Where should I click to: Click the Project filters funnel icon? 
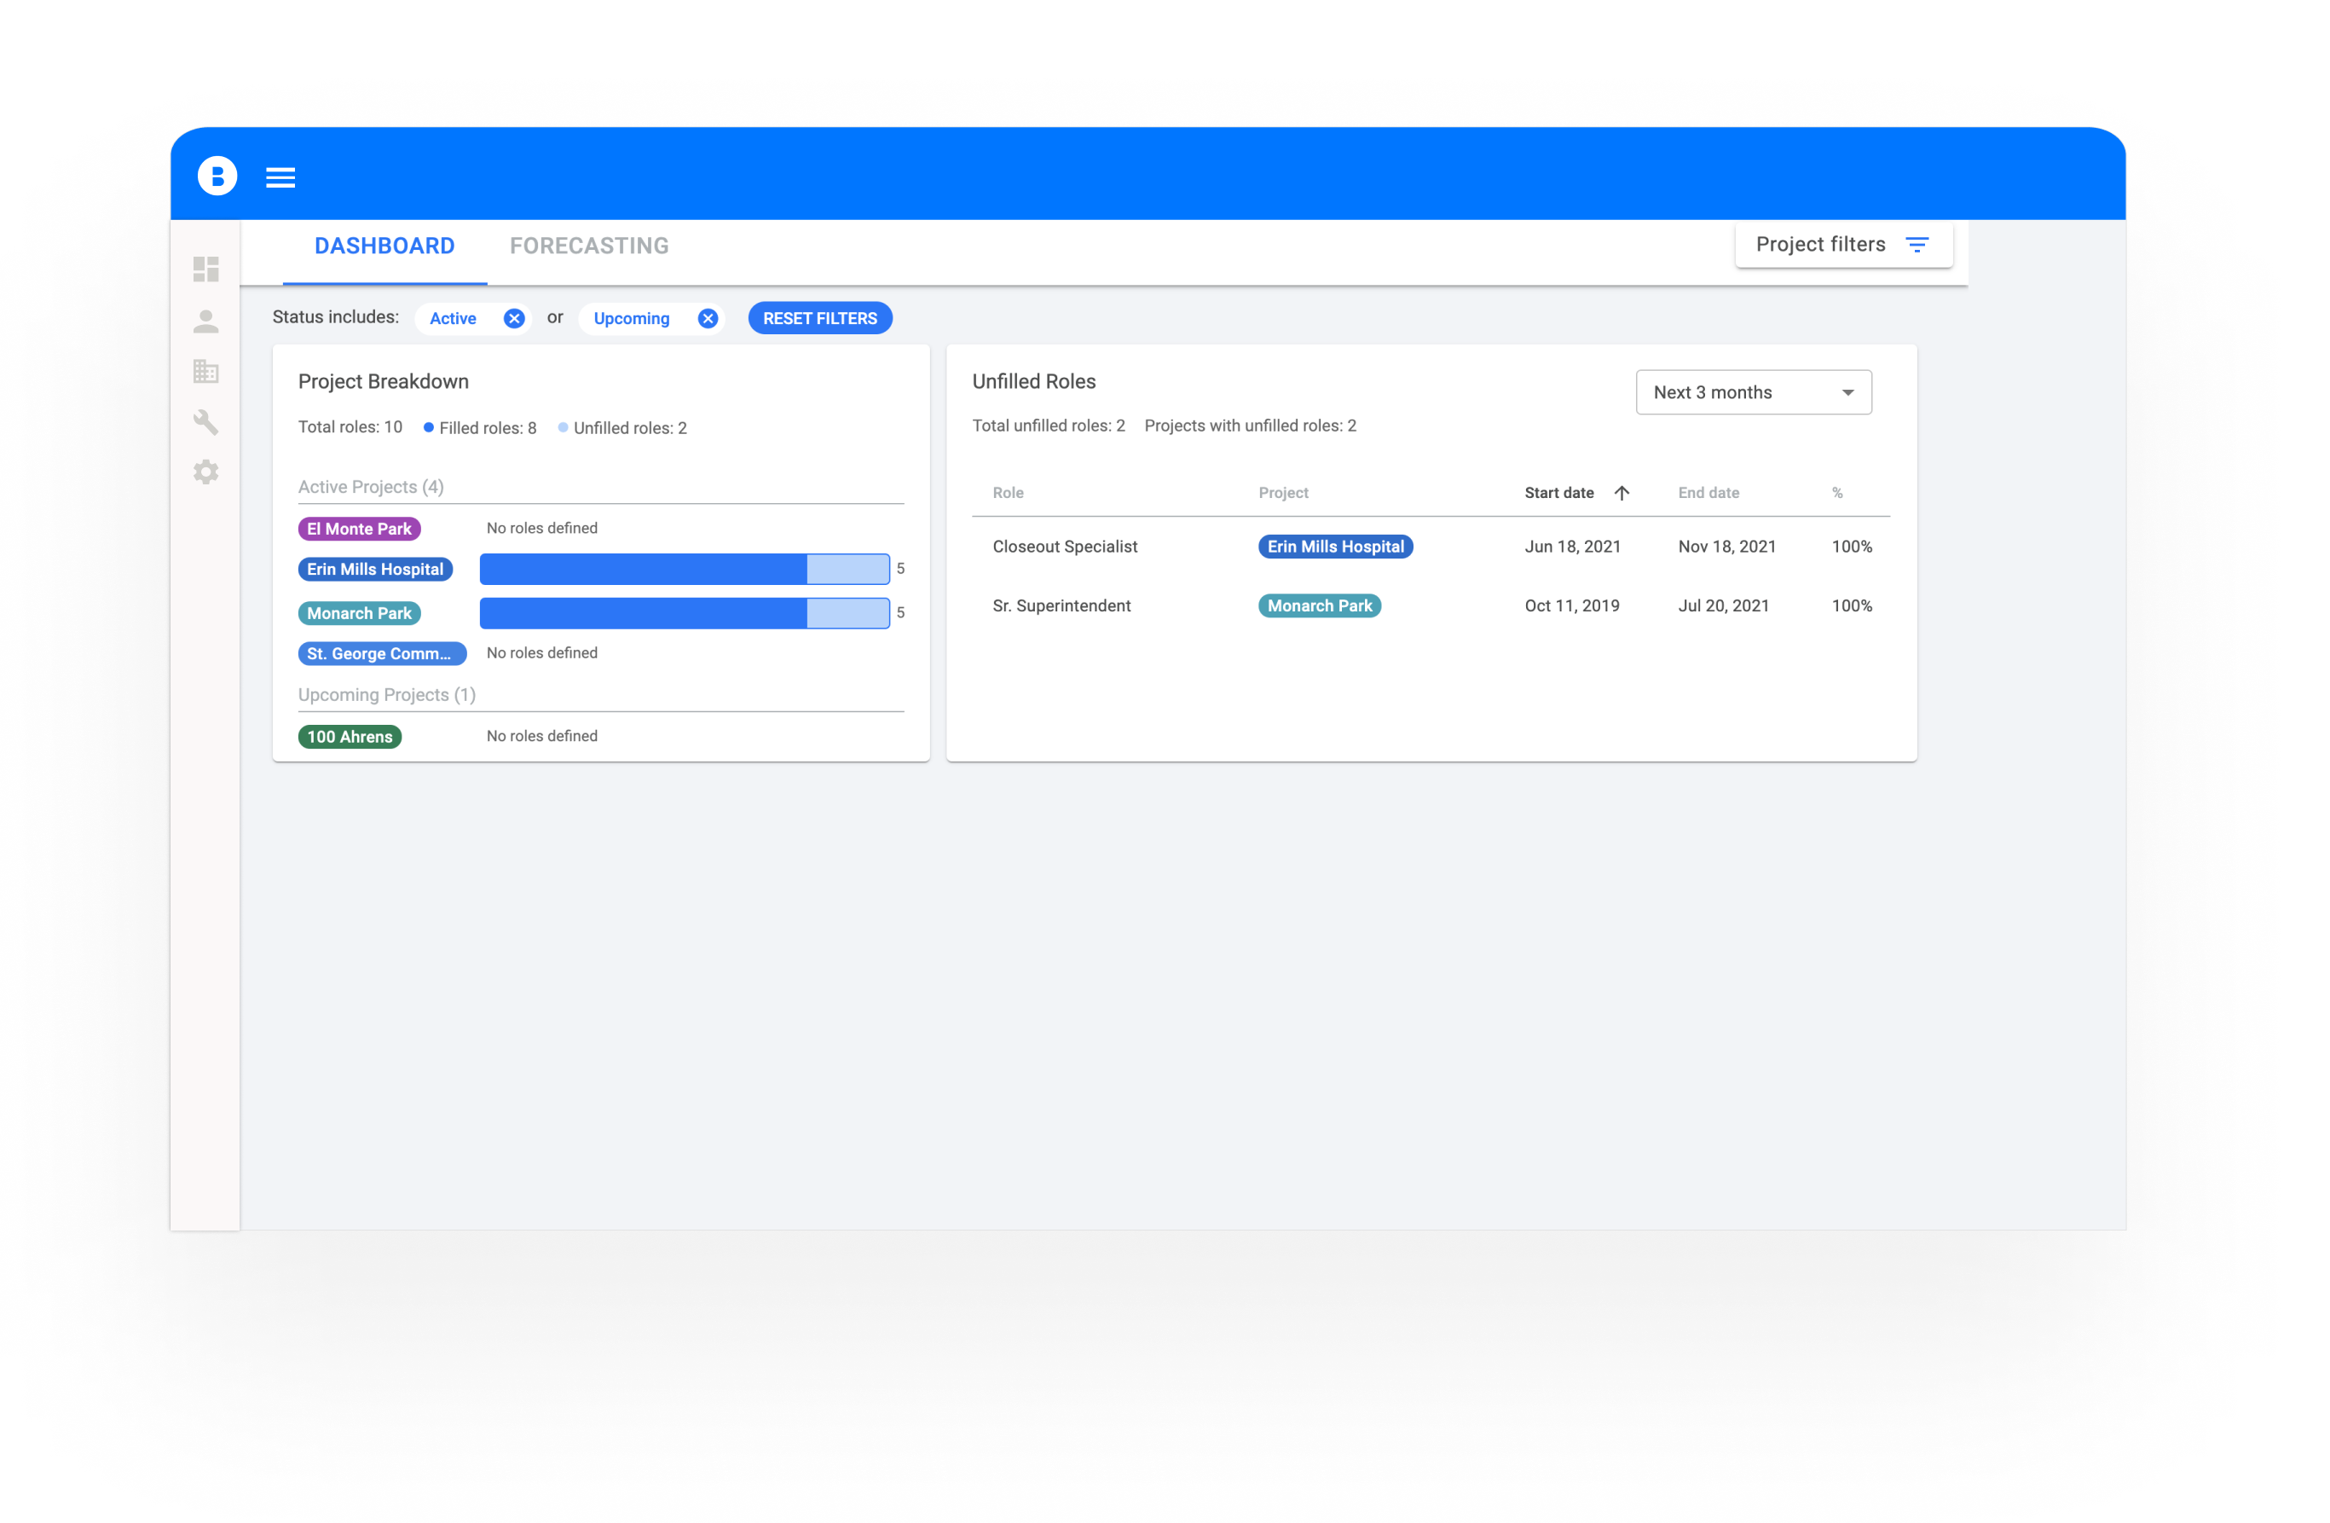(x=1917, y=245)
